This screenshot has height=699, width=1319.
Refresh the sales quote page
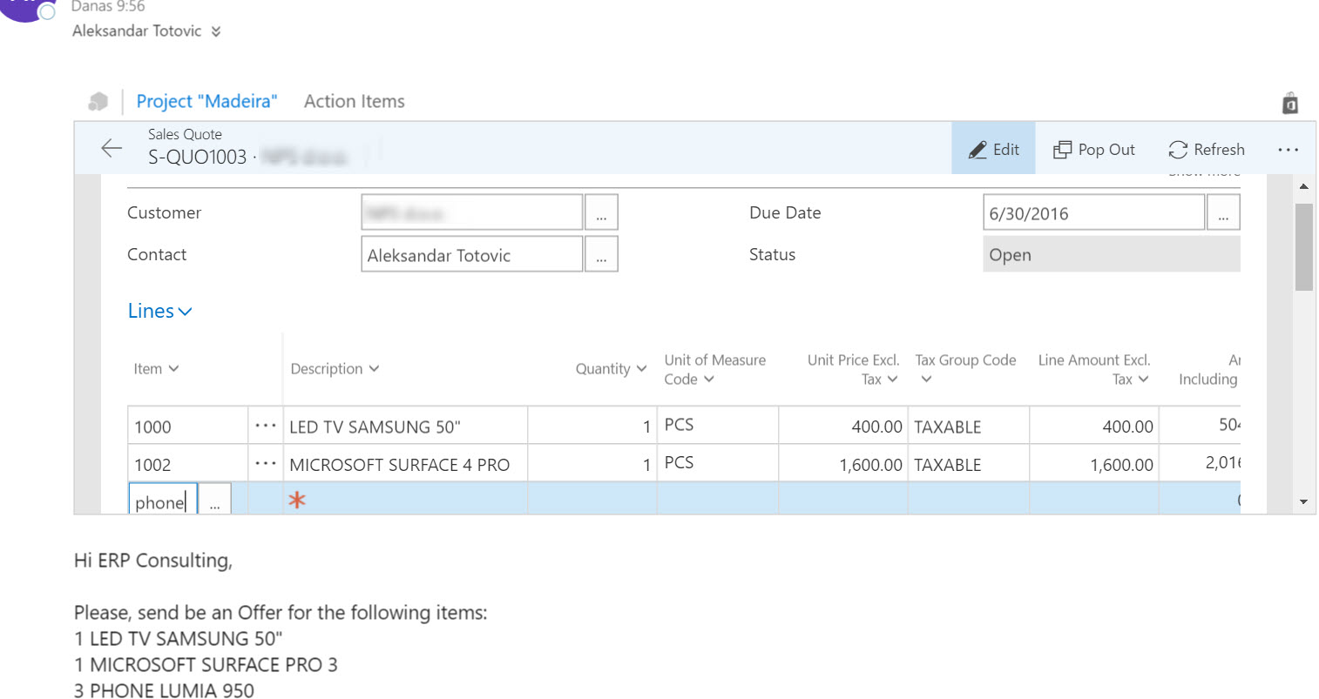click(1207, 149)
